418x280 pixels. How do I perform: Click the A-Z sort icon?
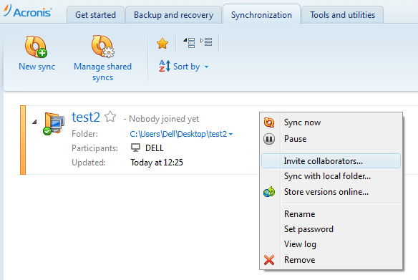pyautogui.click(x=165, y=66)
